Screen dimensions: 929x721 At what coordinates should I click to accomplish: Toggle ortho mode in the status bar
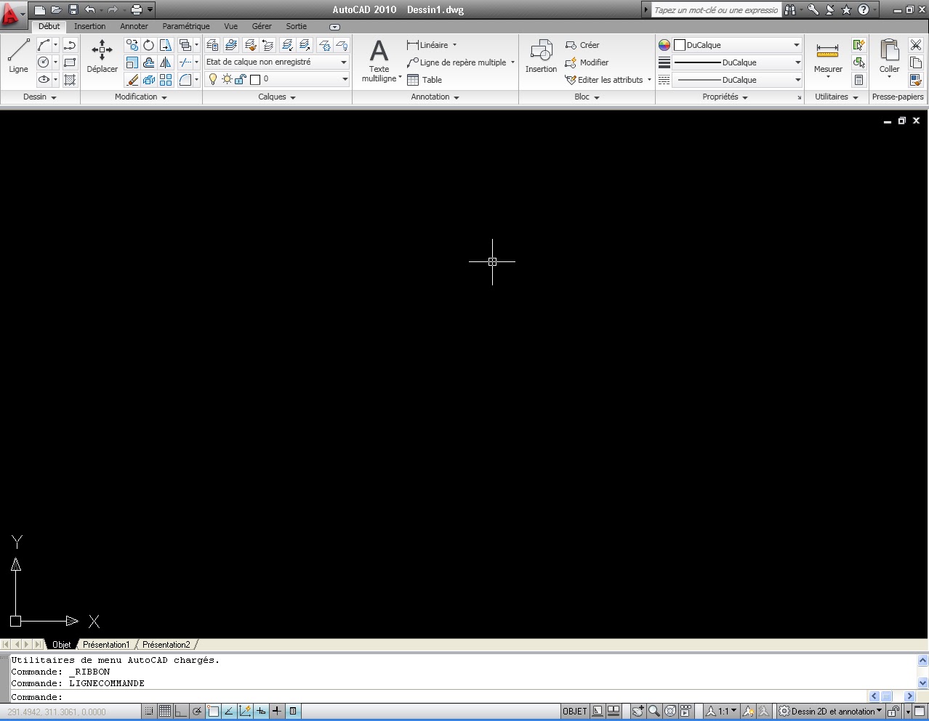(x=180, y=711)
